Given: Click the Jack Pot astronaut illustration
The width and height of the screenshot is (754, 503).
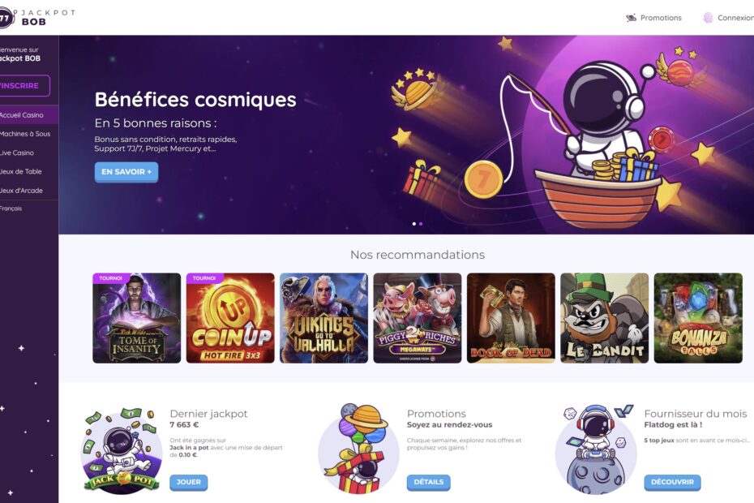Looking at the screenshot, I should click(121, 450).
